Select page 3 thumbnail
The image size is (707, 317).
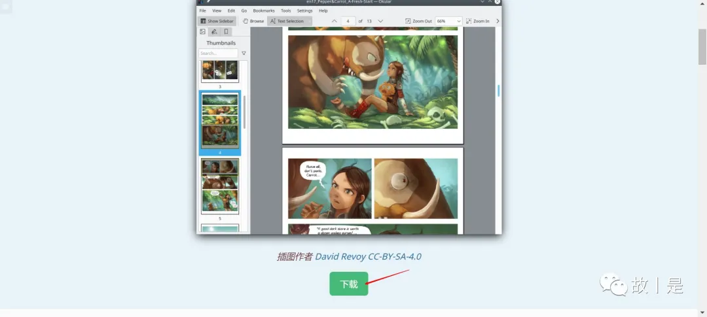pyautogui.click(x=220, y=71)
